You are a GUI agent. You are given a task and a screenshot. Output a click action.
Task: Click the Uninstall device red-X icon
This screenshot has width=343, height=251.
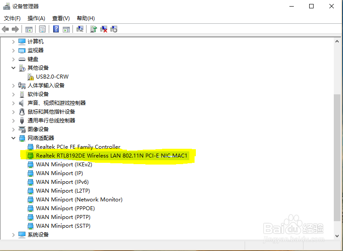[104, 29]
